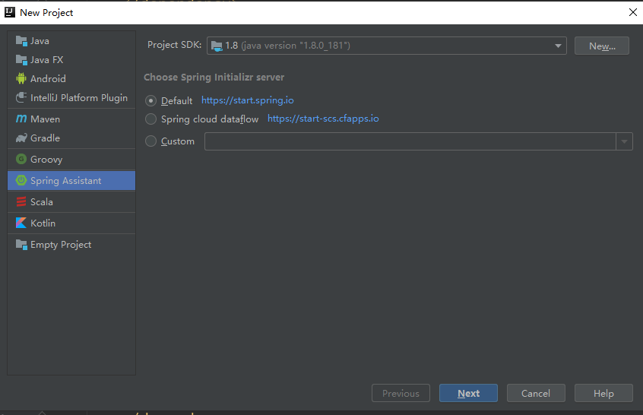Click the Spring Assistant power icon
The height and width of the screenshot is (415, 643).
click(x=21, y=180)
